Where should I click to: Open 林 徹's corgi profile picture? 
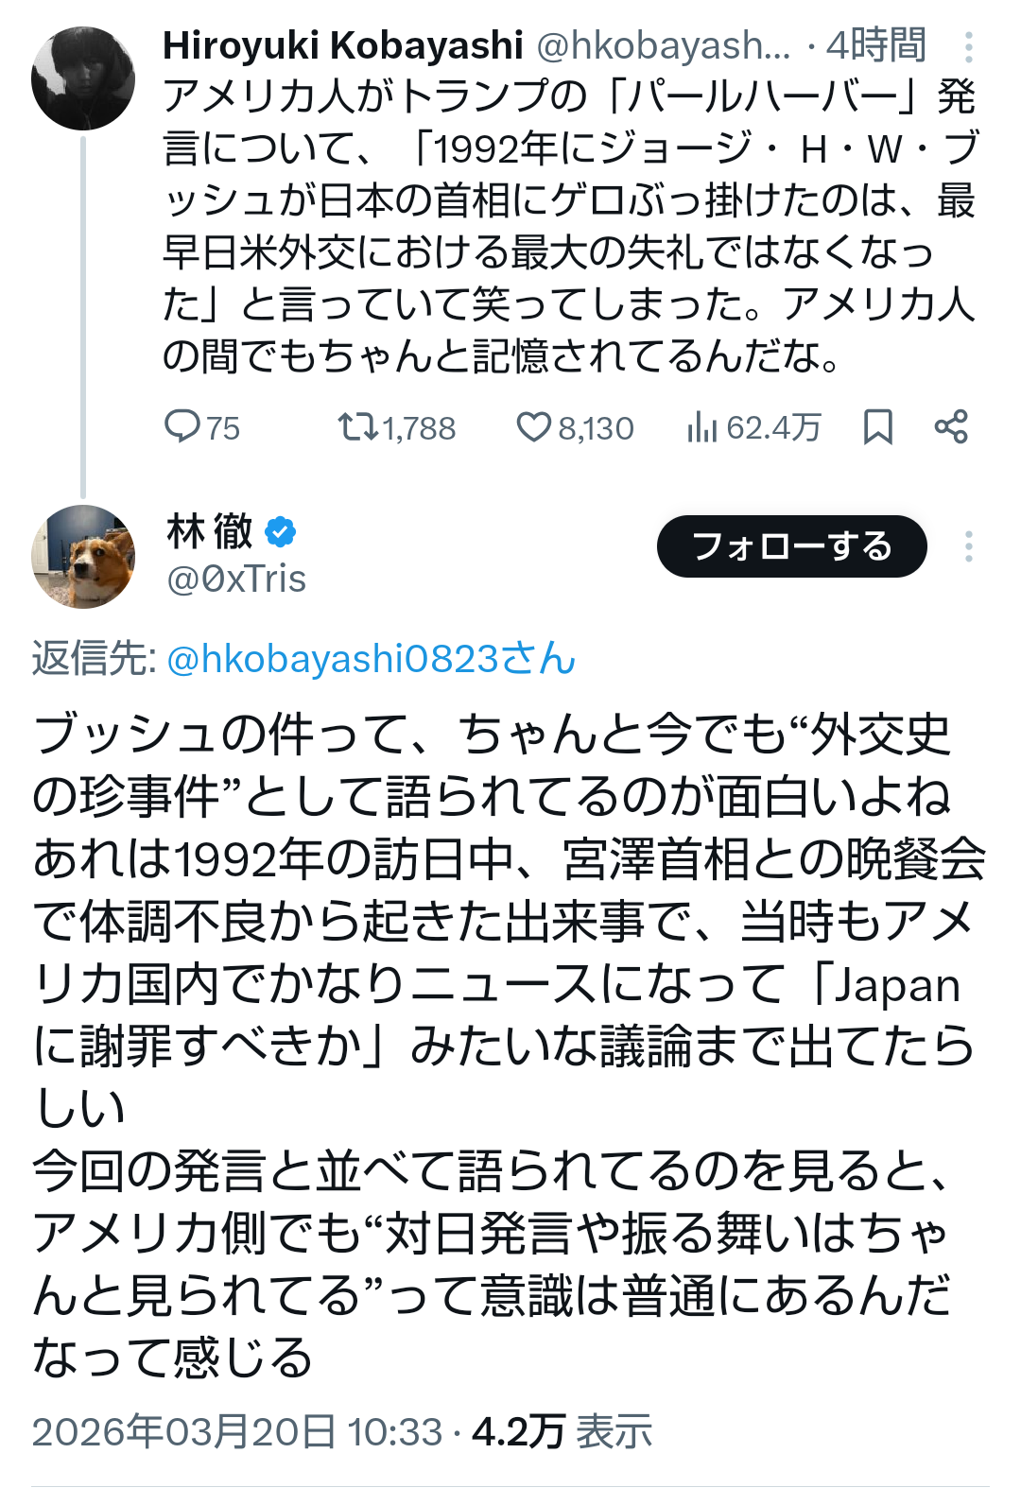[x=83, y=556]
